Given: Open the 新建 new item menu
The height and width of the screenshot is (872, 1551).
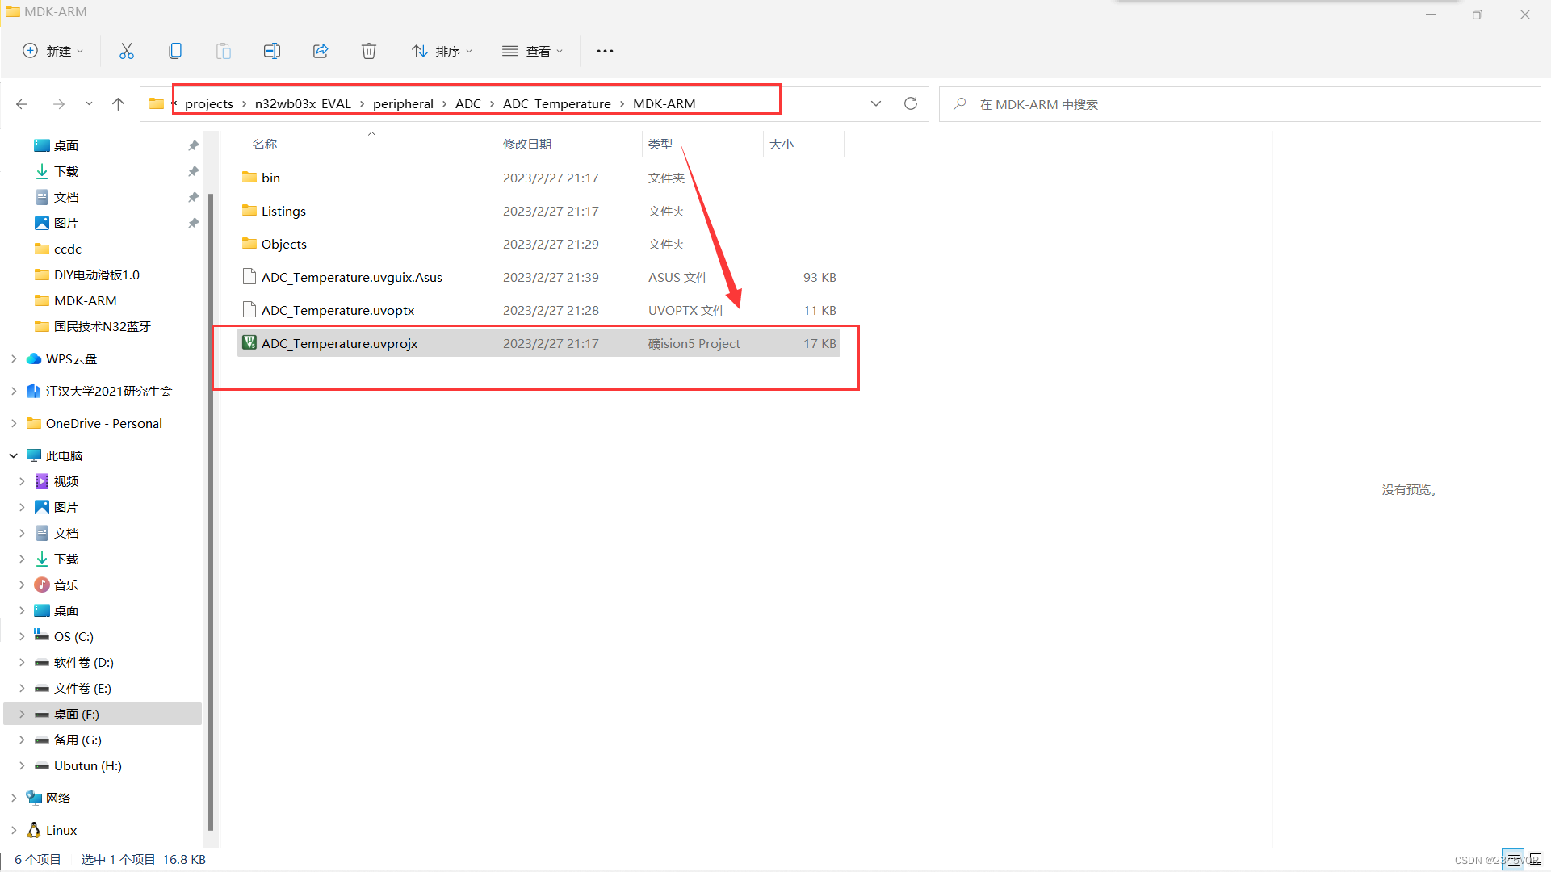Looking at the screenshot, I should (52, 50).
